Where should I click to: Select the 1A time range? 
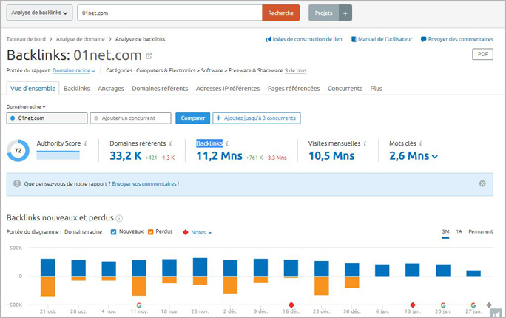[459, 232]
